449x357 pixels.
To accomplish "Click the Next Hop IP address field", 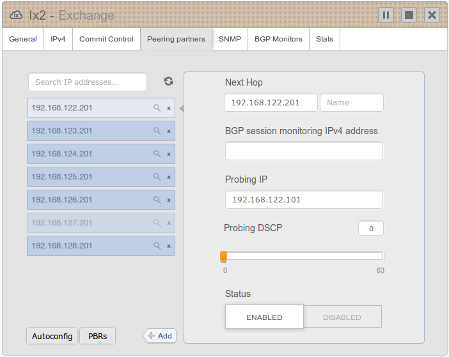I will coord(271,103).
